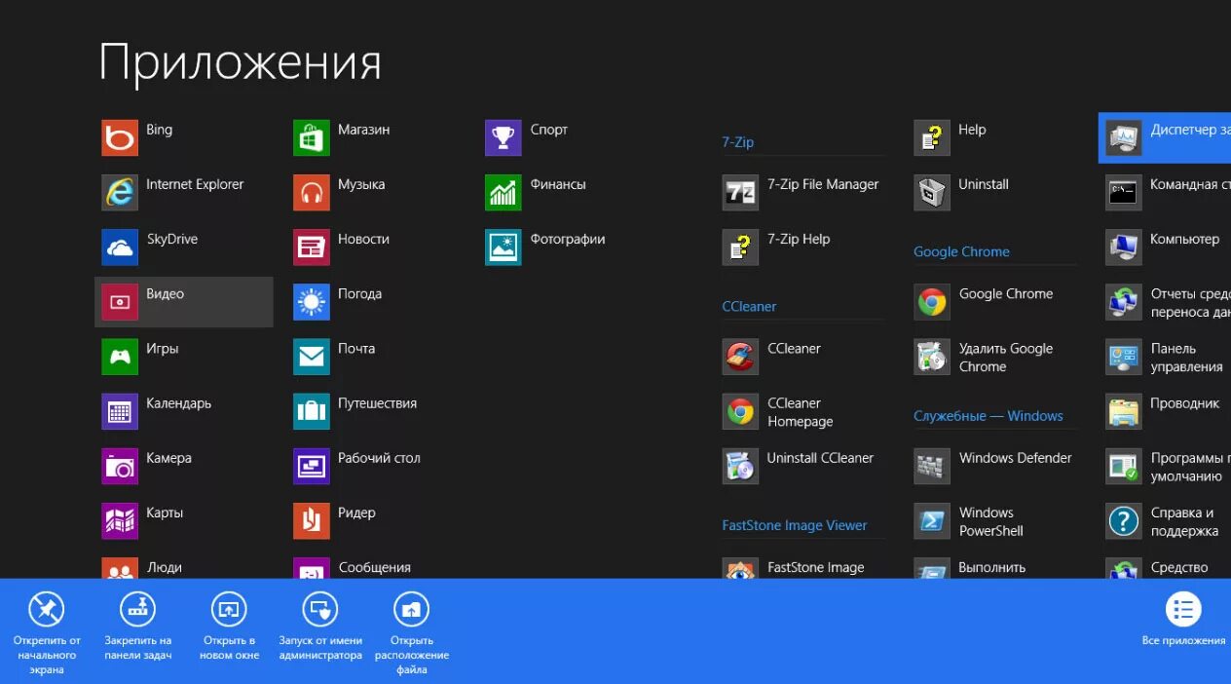Click Все приложения button
Image resolution: width=1231 pixels, height=684 pixels.
(x=1183, y=620)
